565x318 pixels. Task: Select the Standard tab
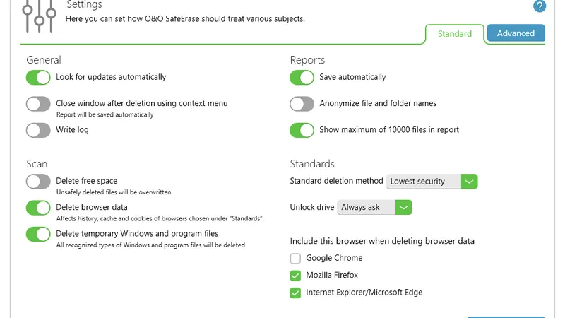pyautogui.click(x=455, y=34)
